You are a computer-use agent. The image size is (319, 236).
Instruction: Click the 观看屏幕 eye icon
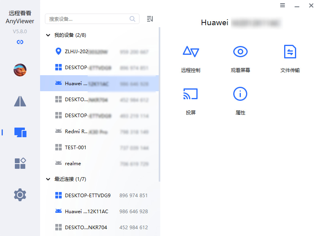click(x=240, y=52)
